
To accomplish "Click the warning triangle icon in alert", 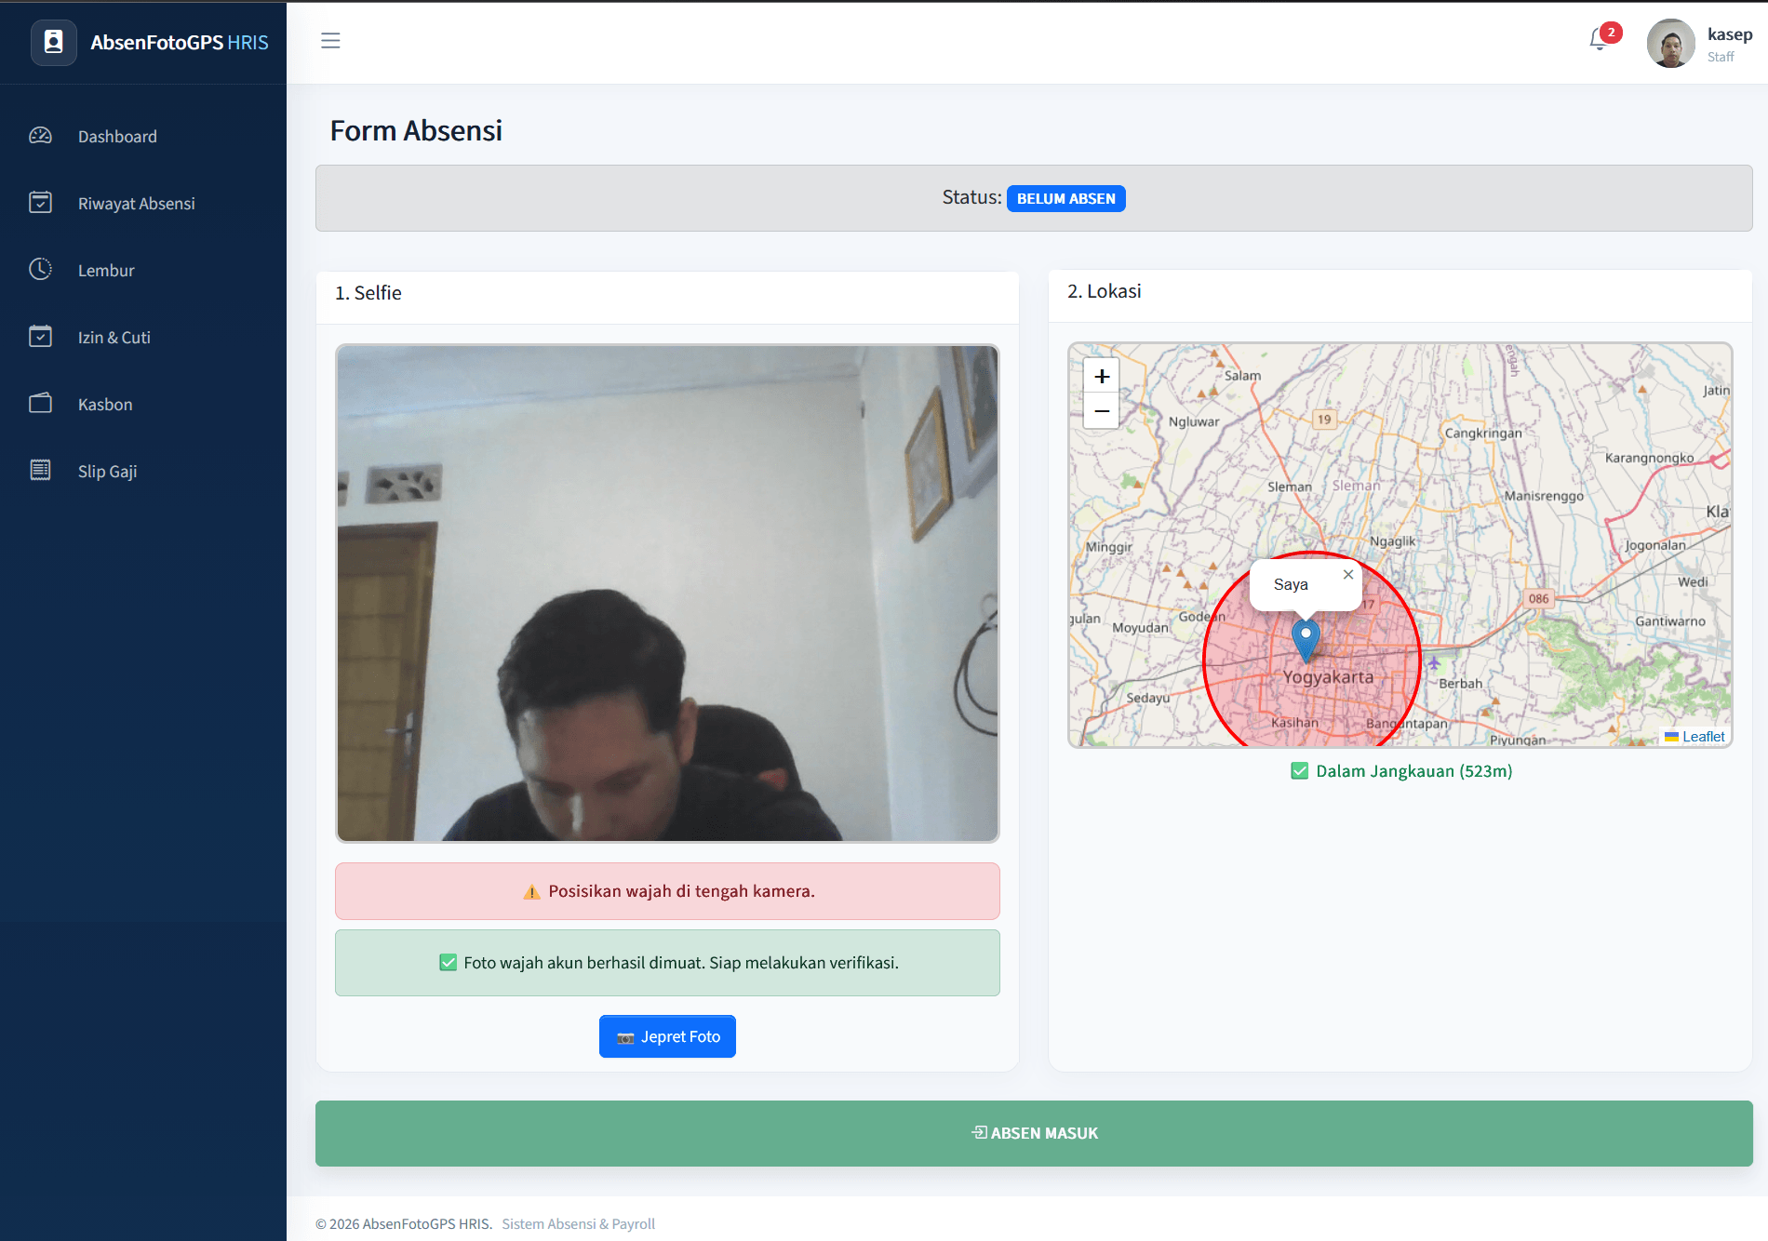I will 531,892.
